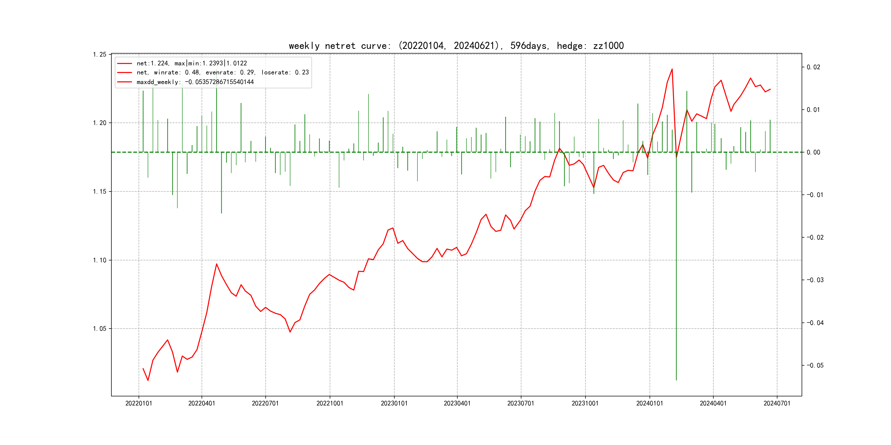Click the -0.05 right axis tick label

click(815, 366)
